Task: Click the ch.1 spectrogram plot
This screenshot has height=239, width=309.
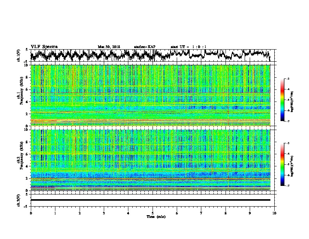Action: (150, 95)
